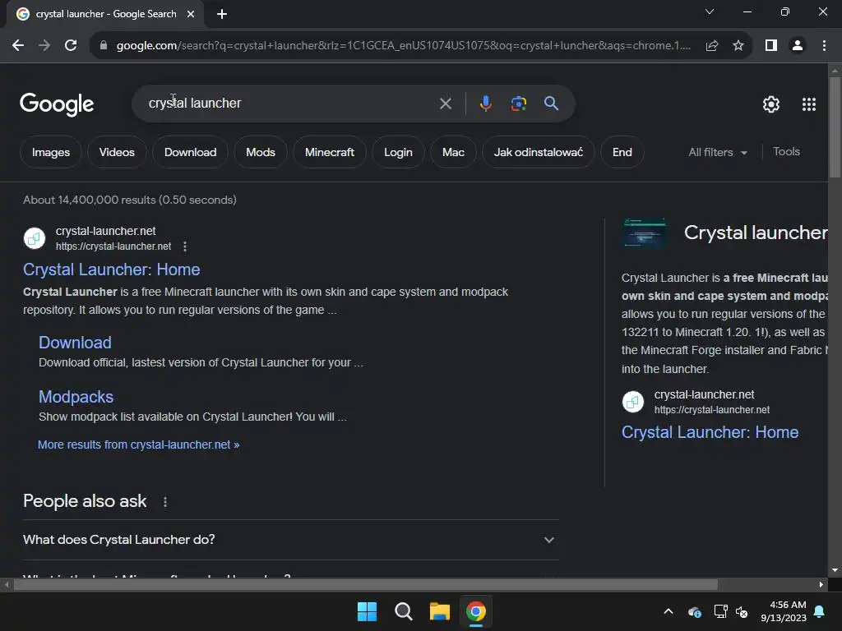The image size is (842, 631).
Task: Click crystal-launcher.net favicon in side panel
Action: 632,402
